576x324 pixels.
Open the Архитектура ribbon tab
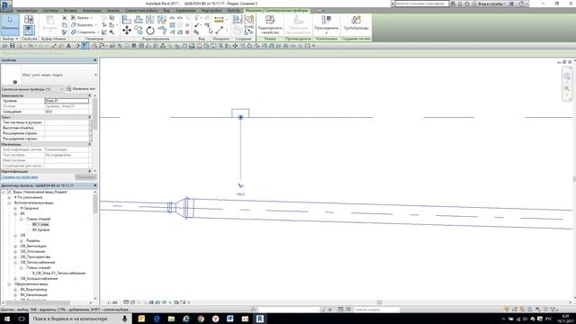(27, 11)
